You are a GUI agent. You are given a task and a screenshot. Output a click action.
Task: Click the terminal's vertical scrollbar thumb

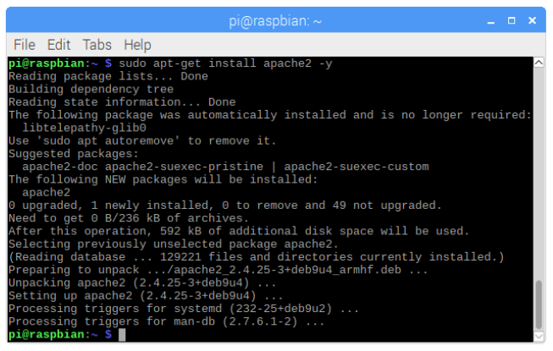[x=539, y=304]
